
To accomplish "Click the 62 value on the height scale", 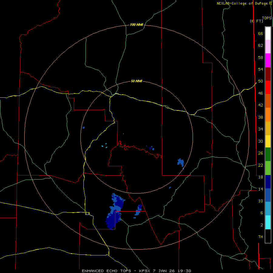I will (261, 45).
